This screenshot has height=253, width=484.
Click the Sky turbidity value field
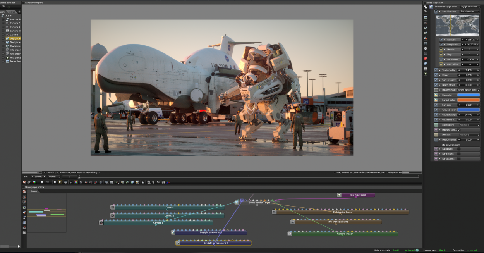point(468,70)
